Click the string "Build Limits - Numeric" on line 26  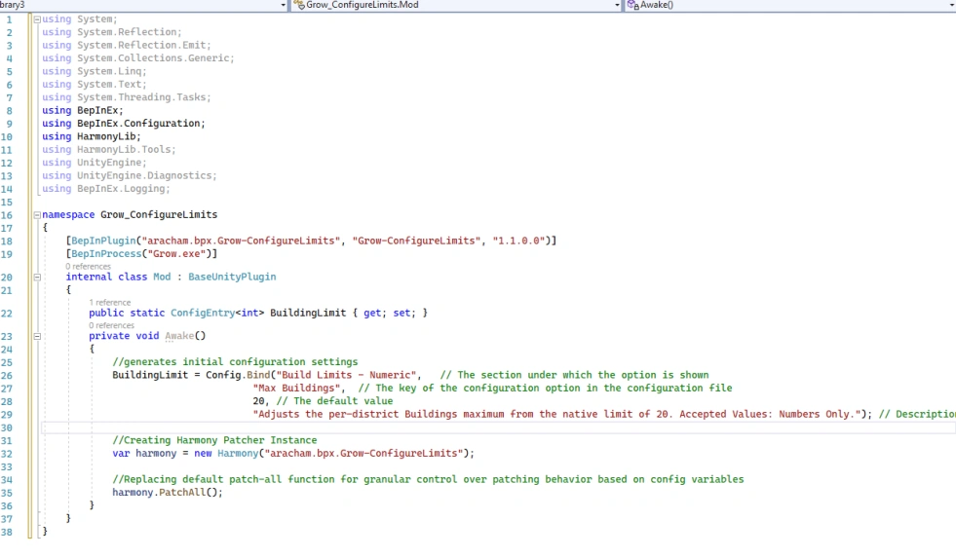click(x=346, y=375)
